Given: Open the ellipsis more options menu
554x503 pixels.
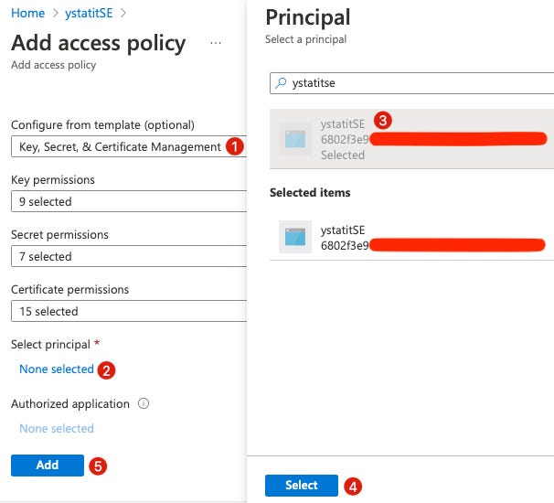Looking at the screenshot, I should tap(216, 43).
